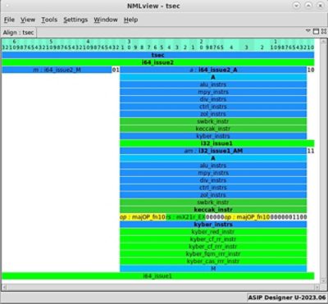This screenshot has height=304, width=328.
Task: Select the A row under i64_issue2_A
Action: (213, 77)
